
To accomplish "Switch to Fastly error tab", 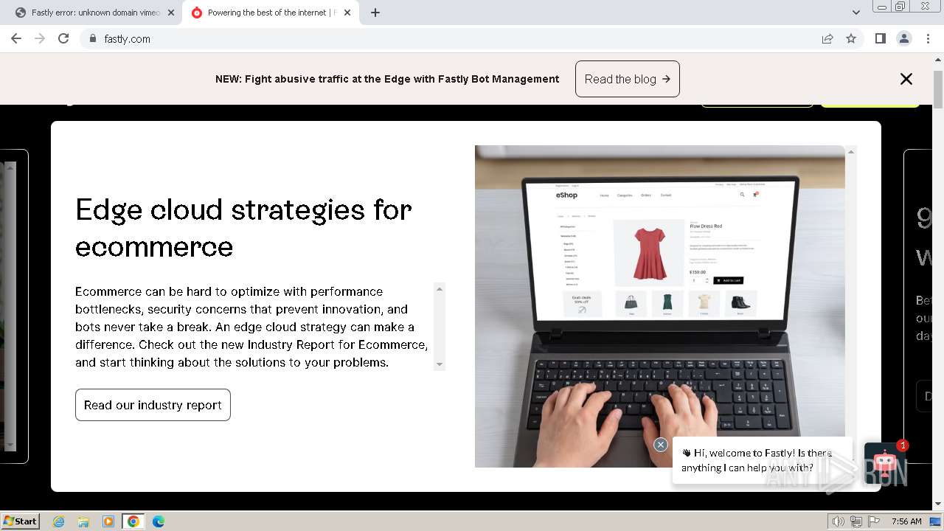I will click(94, 13).
